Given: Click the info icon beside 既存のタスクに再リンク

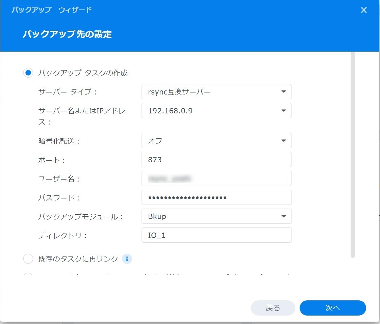Looking at the screenshot, I should click(x=127, y=259).
